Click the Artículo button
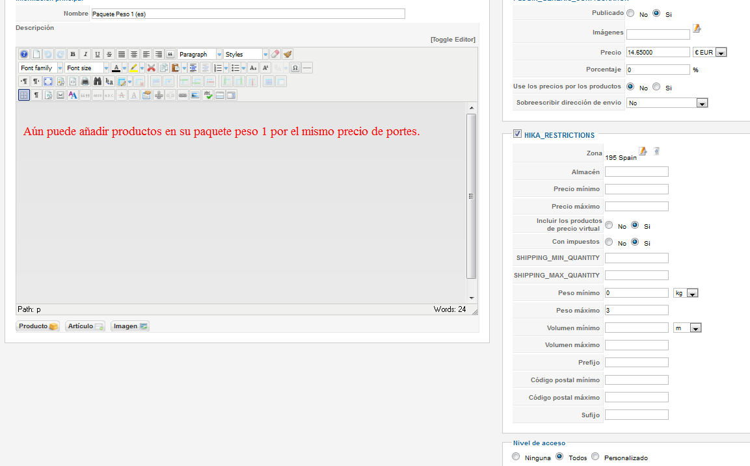 (x=85, y=326)
